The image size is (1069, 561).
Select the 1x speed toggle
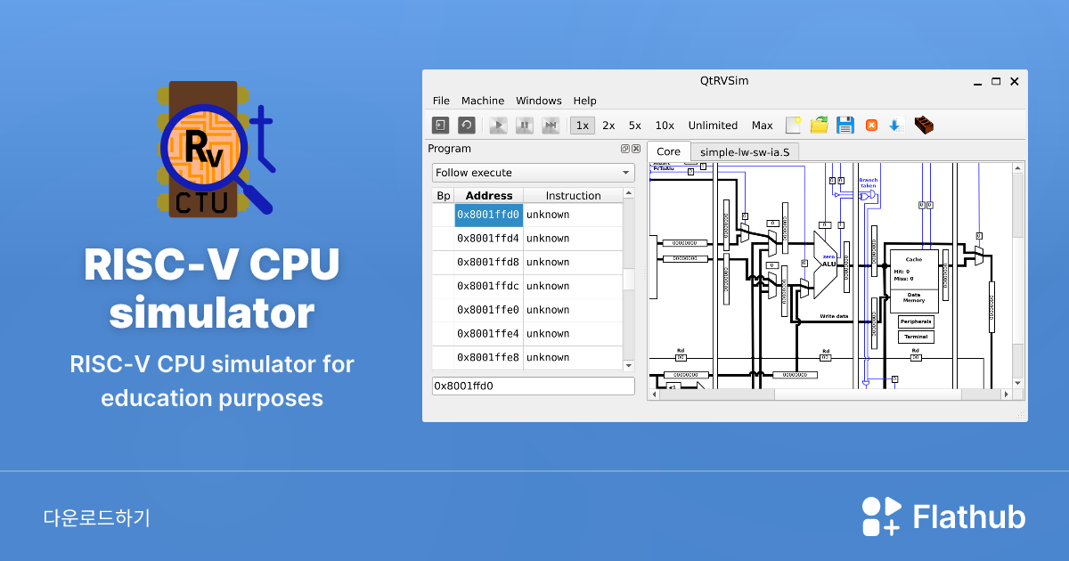[583, 126]
